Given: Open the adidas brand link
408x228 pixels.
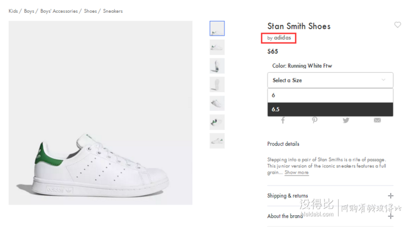Looking at the screenshot, I should click(282, 38).
